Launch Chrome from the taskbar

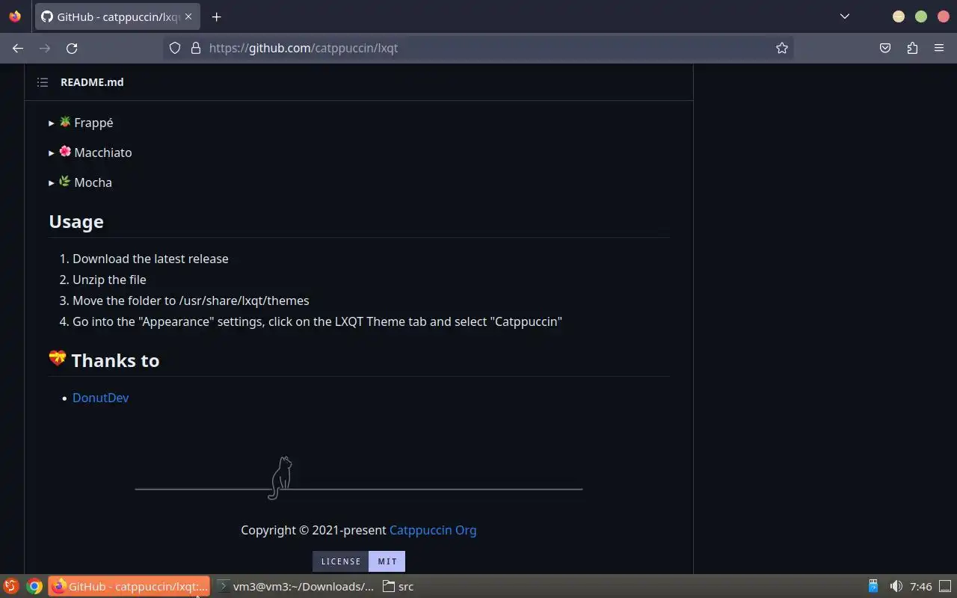coord(34,587)
